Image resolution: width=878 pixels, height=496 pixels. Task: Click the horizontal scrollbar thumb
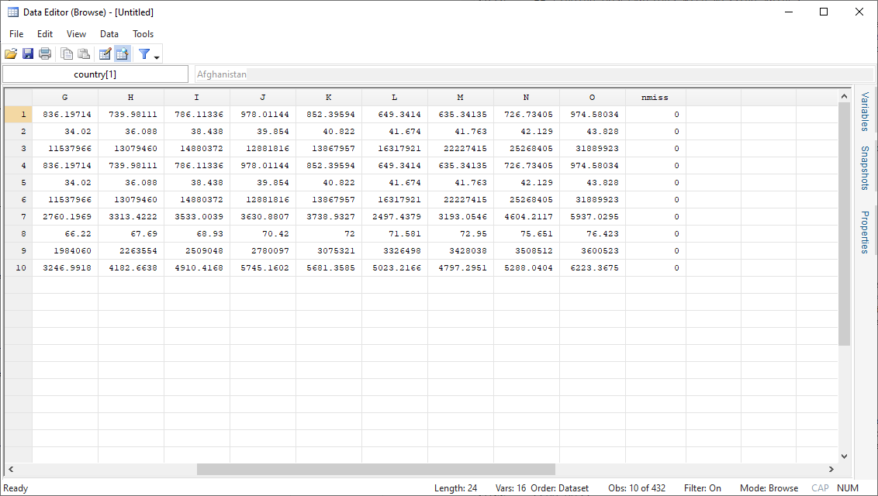pyautogui.click(x=375, y=469)
